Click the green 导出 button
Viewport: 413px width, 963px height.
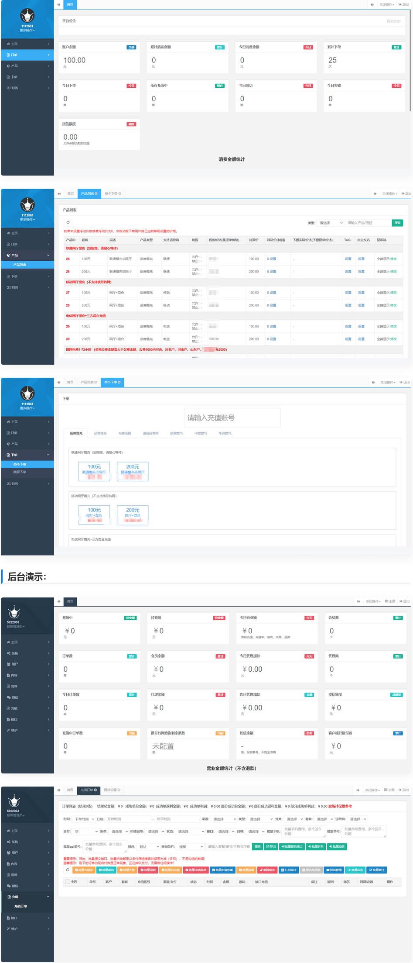[x=271, y=846]
